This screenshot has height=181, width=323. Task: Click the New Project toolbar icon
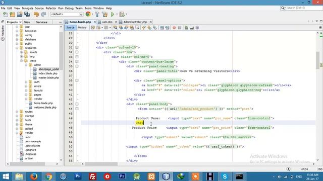point(12,15)
